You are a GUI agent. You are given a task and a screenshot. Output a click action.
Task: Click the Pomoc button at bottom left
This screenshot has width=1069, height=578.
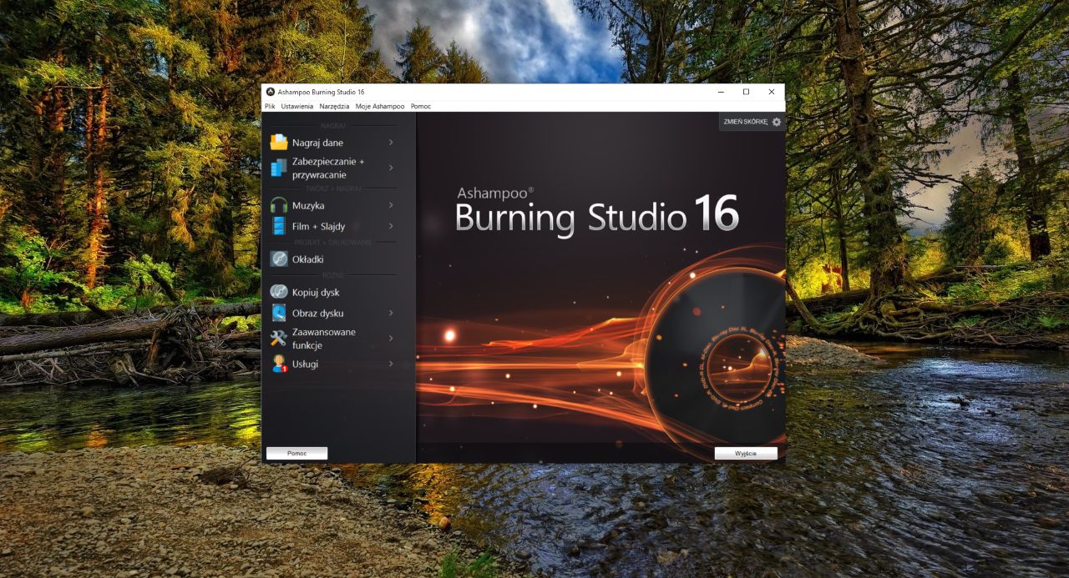[x=296, y=453]
